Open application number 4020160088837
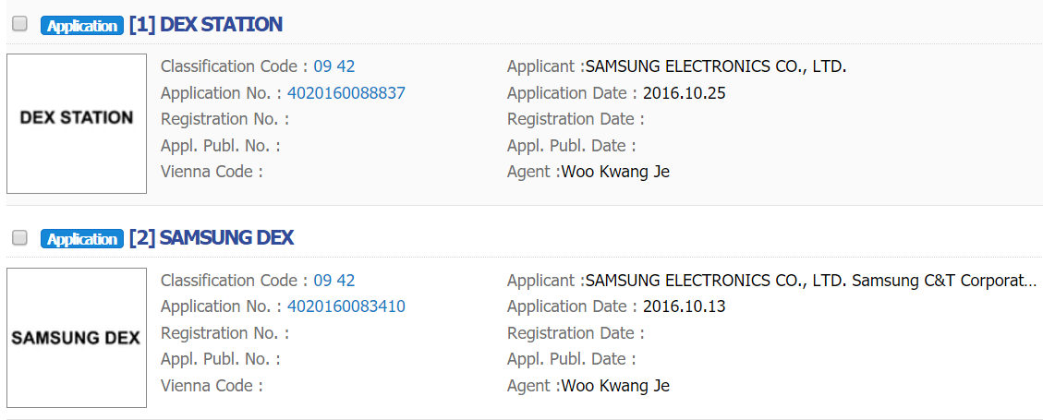Image resolution: width=1043 pixels, height=420 pixels. tap(346, 93)
